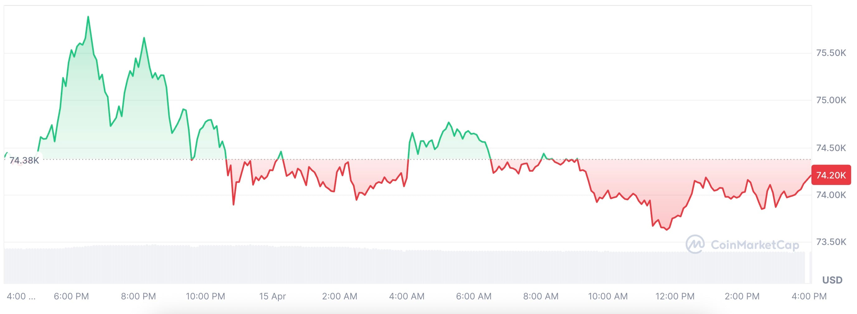The image size is (857, 314).
Task: Click the 73.50K price axis label
Action: point(831,242)
